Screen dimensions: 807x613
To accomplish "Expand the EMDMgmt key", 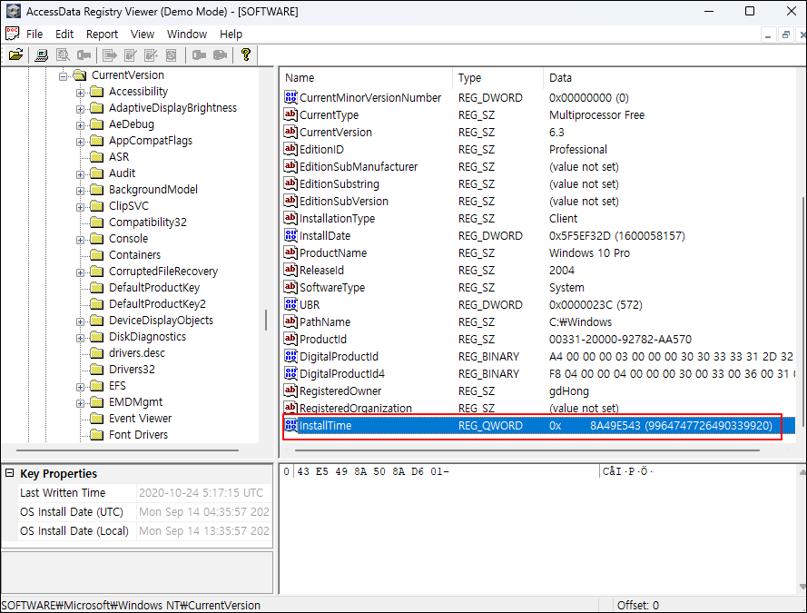I will [x=80, y=403].
